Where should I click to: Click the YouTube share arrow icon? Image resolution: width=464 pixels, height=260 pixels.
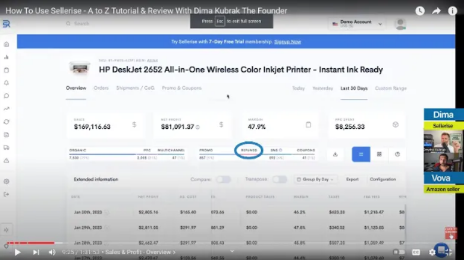point(436,11)
